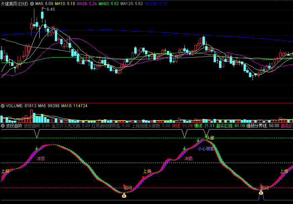Open the 波段趋势 indicator dropdown circle
Screen dimensions: 293x204
tap(3, 126)
